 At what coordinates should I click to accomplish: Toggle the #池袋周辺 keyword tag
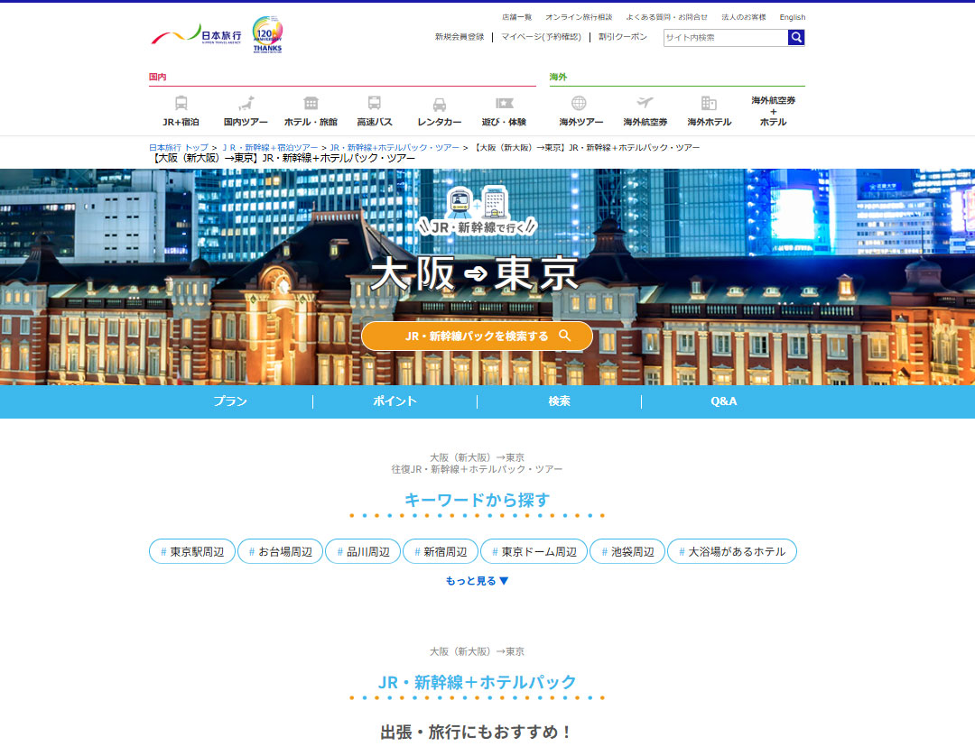click(627, 551)
